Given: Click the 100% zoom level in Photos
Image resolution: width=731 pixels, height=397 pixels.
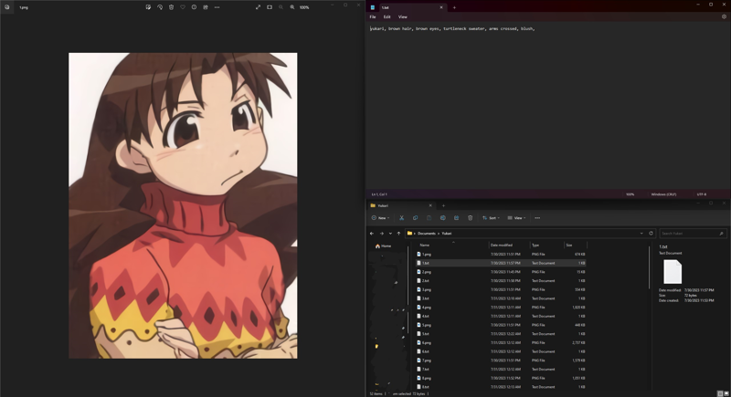Looking at the screenshot, I should [x=304, y=7].
